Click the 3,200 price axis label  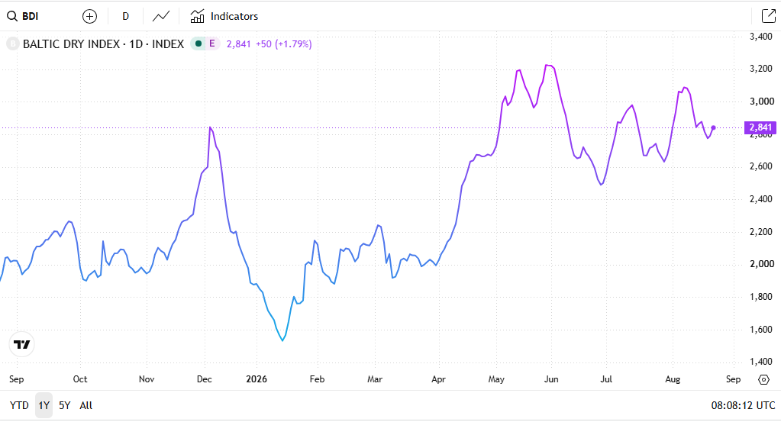[762, 69]
